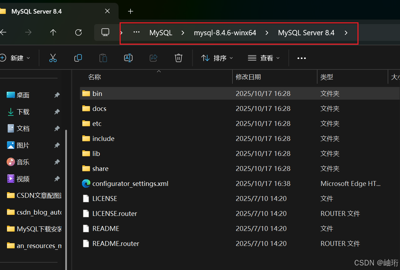The image size is (400, 270).
Task: Click the Microsoft Edge HT... type cell
Action: [350, 183]
